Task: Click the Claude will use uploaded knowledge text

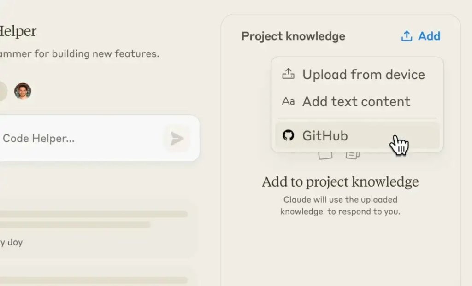Action: pyautogui.click(x=340, y=206)
